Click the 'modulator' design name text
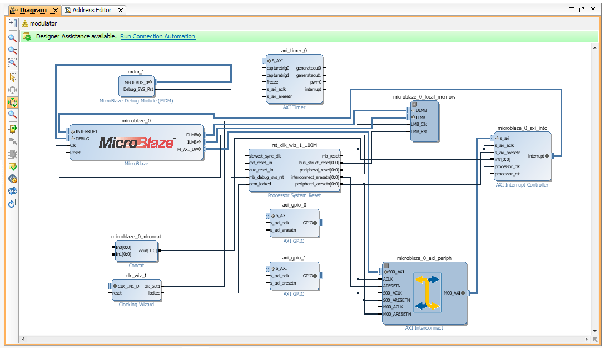The width and height of the screenshot is (605, 348). (x=43, y=23)
